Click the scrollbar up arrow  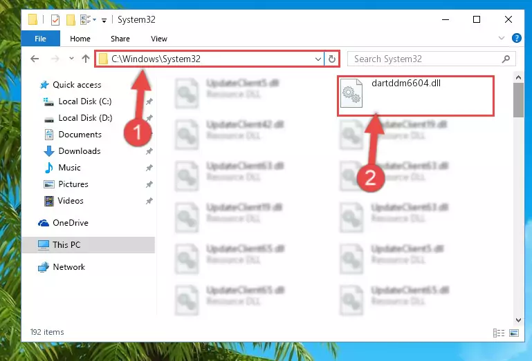(x=518, y=77)
